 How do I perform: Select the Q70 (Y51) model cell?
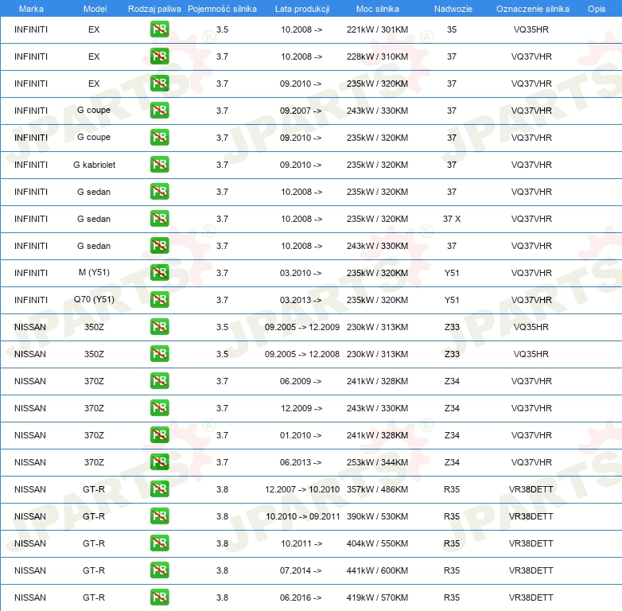94,300
